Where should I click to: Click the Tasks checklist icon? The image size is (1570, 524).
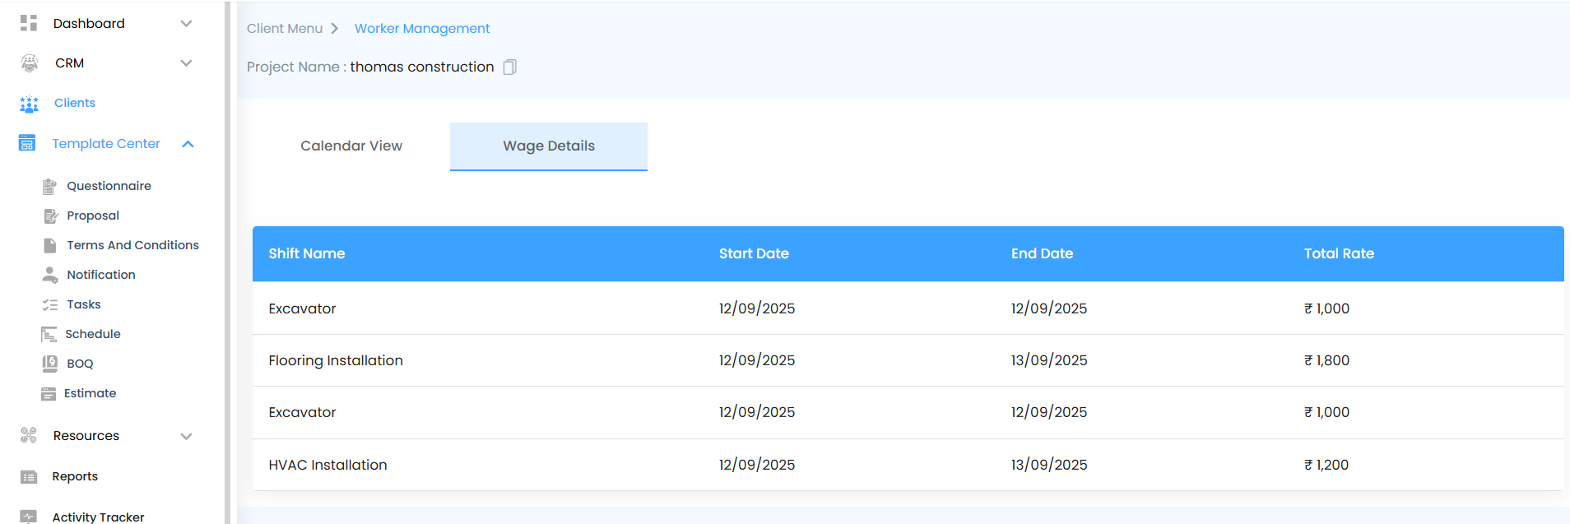tap(50, 304)
